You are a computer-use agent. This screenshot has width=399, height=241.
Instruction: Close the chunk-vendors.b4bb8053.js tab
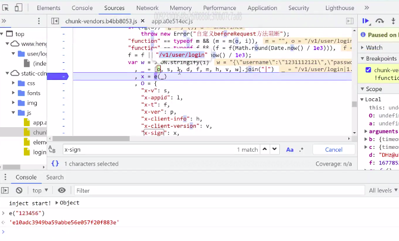143,21
